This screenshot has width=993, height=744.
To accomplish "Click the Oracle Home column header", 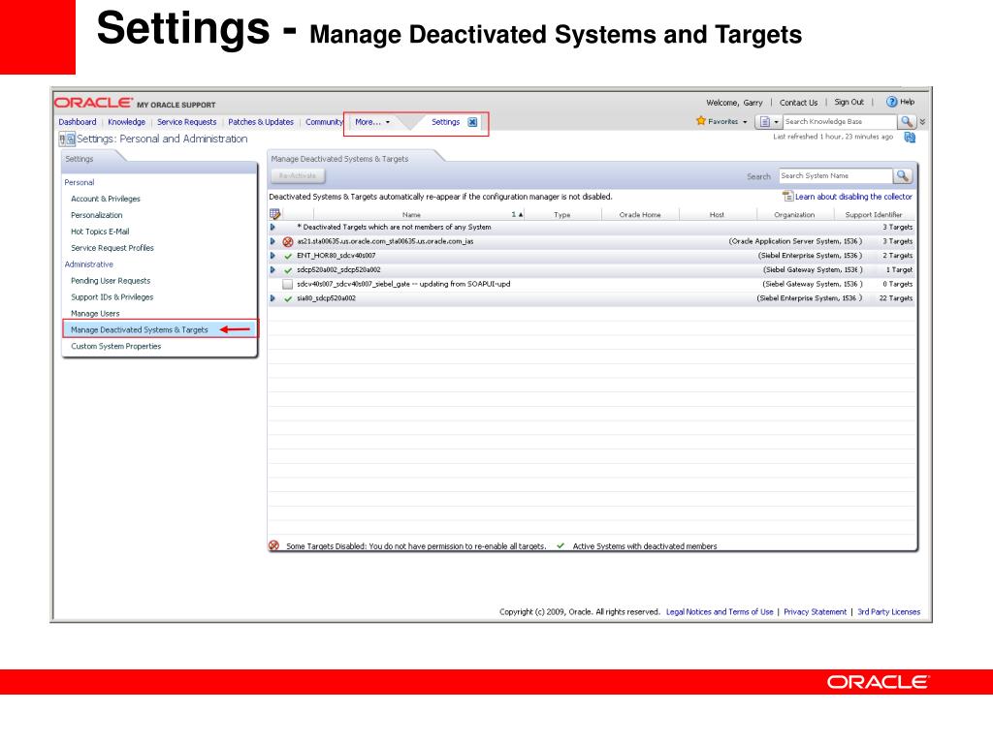I will (640, 215).
